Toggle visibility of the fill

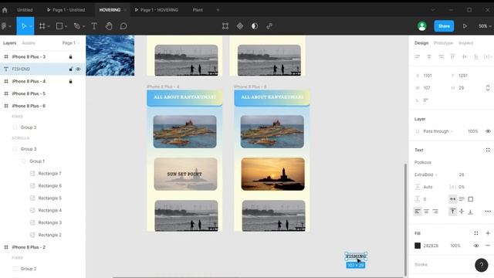tap(476, 246)
